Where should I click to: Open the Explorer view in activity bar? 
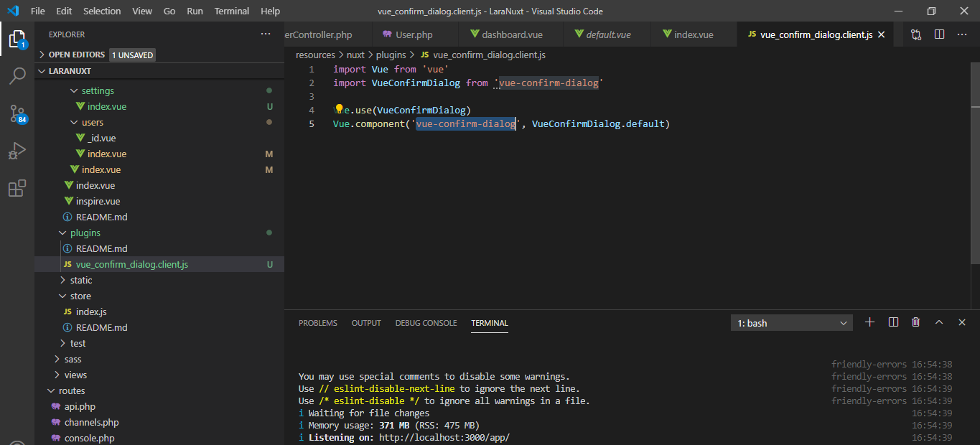click(17, 39)
